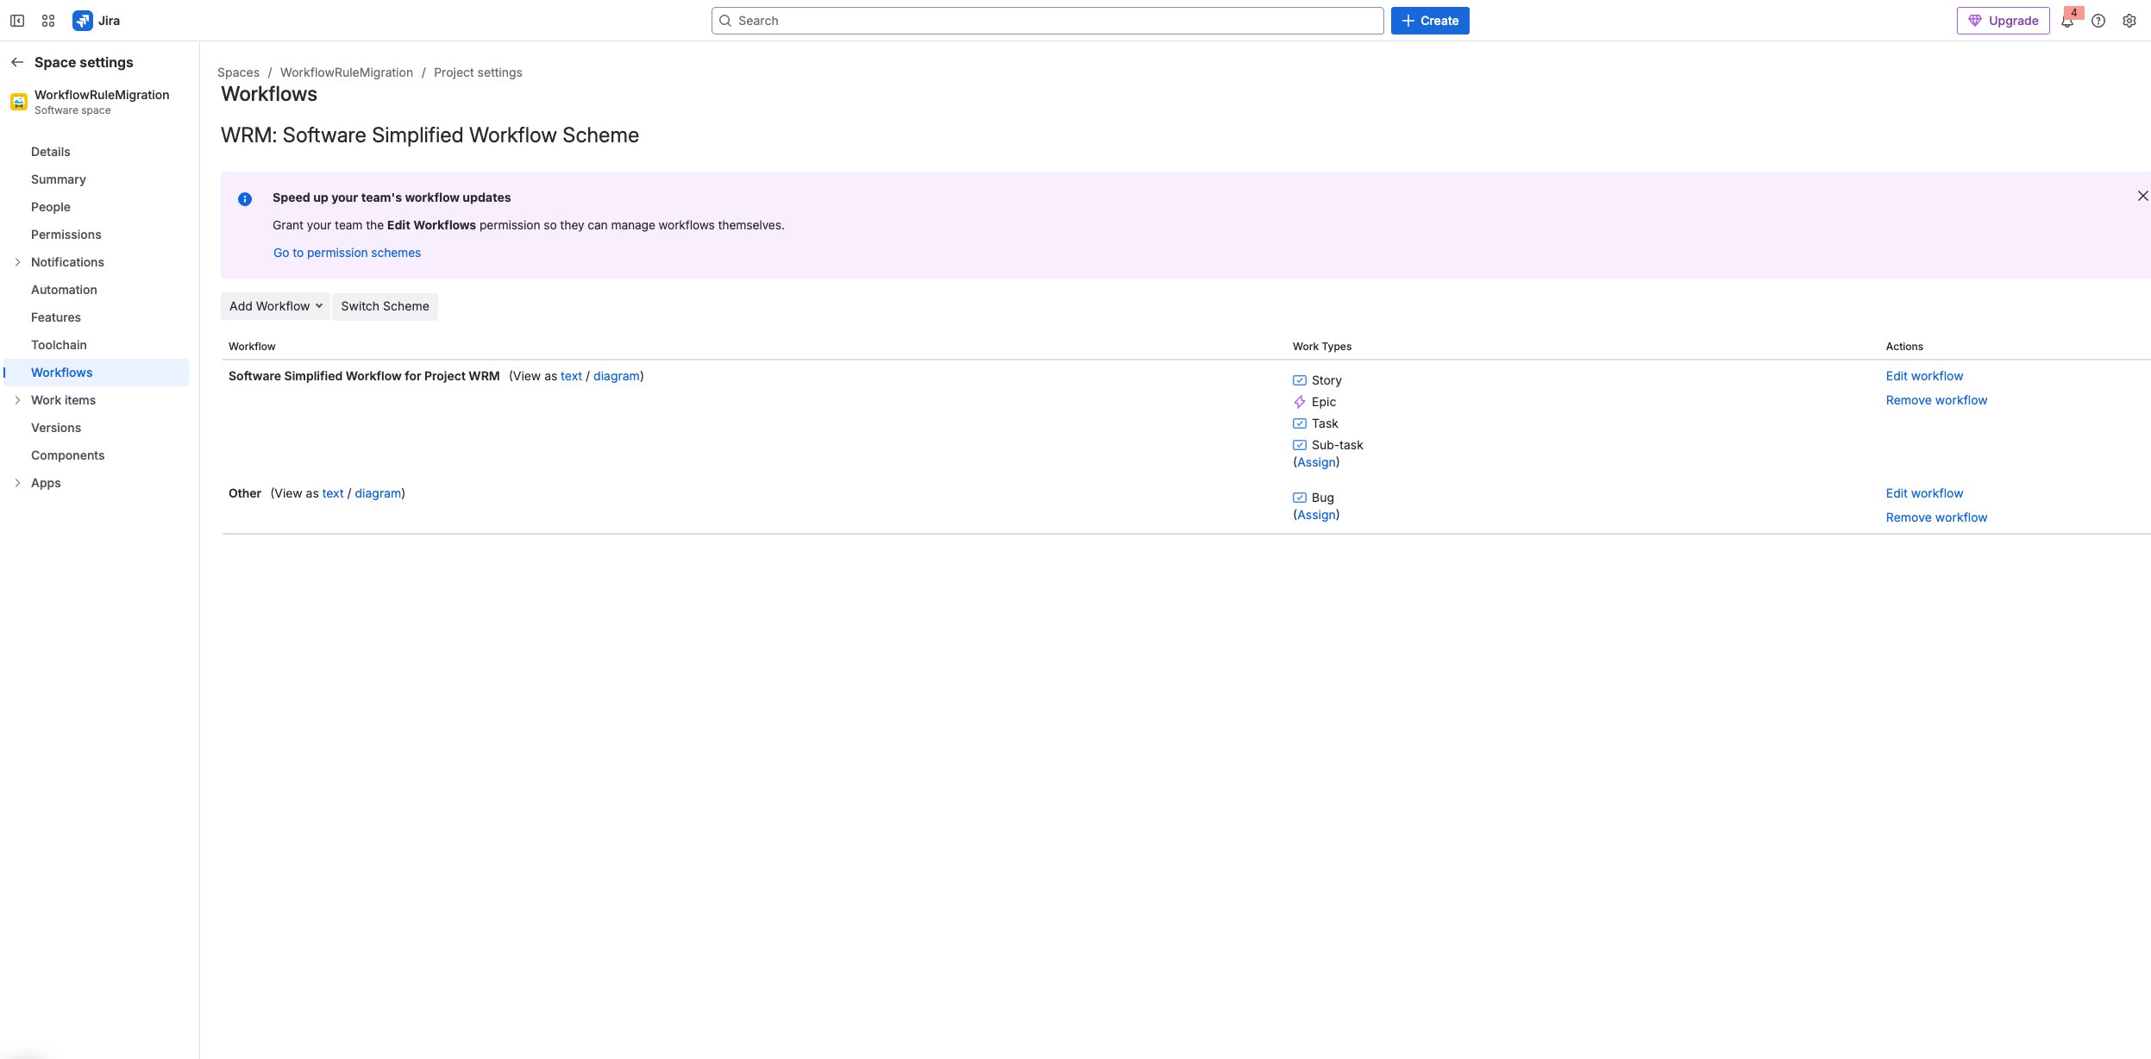
Task: Click the Switch Scheme button
Action: click(385, 306)
